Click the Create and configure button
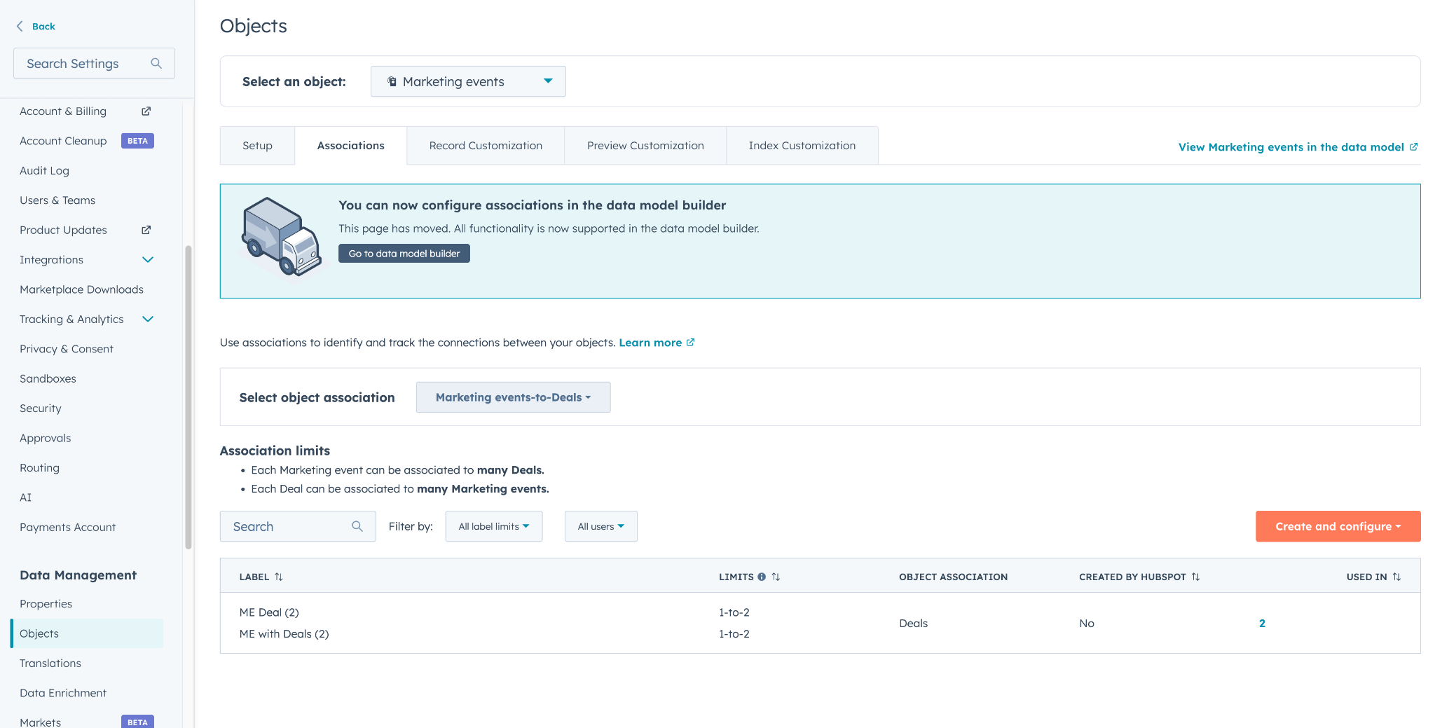The image size is (1435, 728). click(x=1338, y=527)
